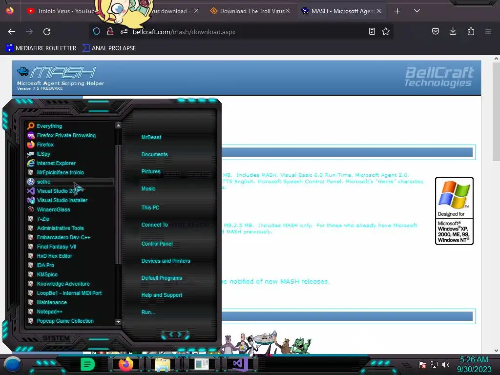Open Save to Pocket icon

click(x=435, y=31)
